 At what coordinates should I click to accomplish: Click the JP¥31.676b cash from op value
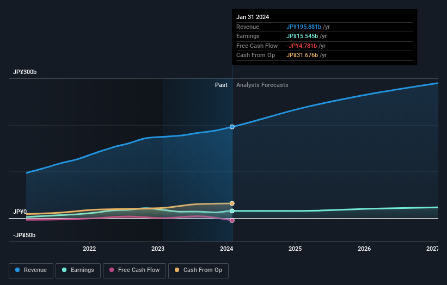click(302, 55)
